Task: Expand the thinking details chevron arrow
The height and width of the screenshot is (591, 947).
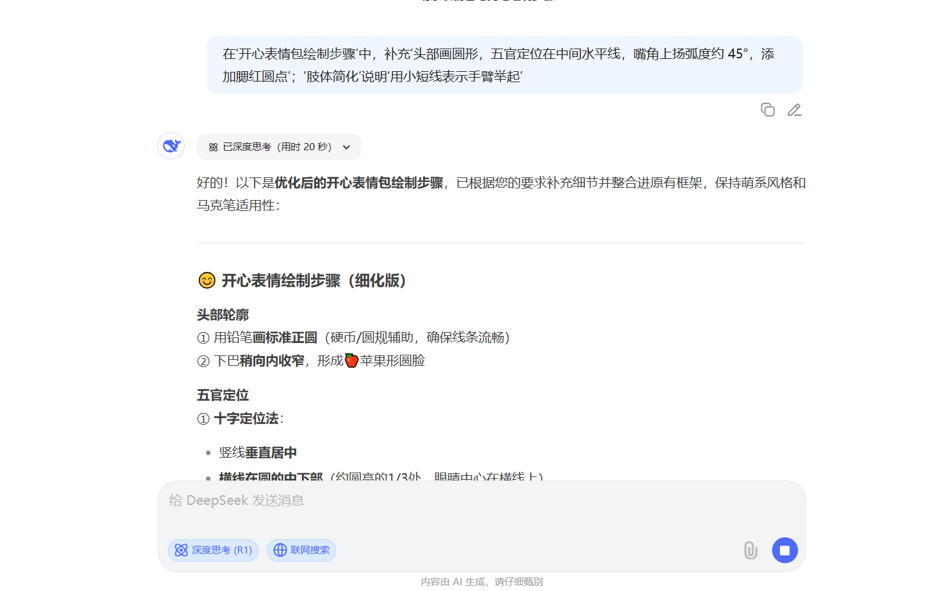Action: point(347,148)
